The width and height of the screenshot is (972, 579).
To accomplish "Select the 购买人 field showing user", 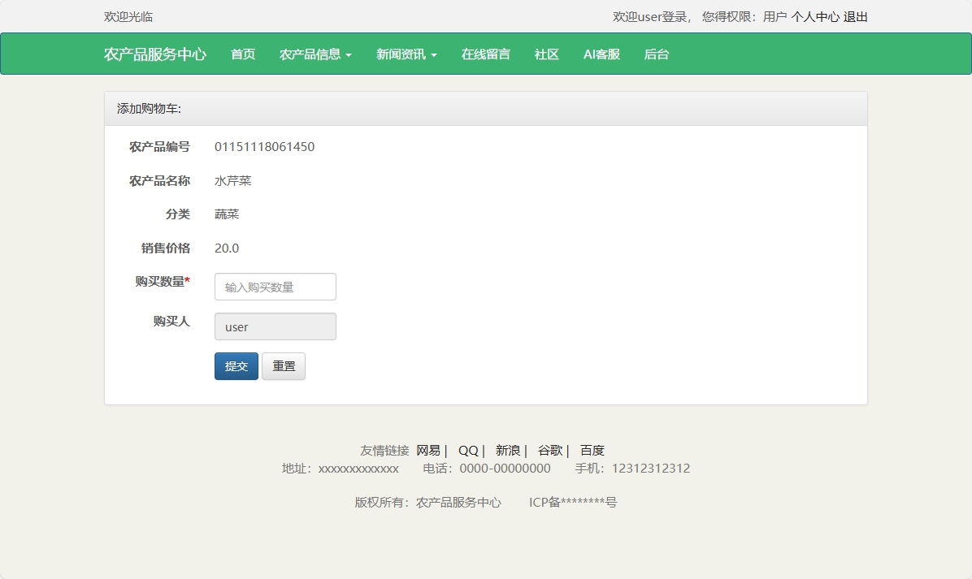I will (275, 326).
